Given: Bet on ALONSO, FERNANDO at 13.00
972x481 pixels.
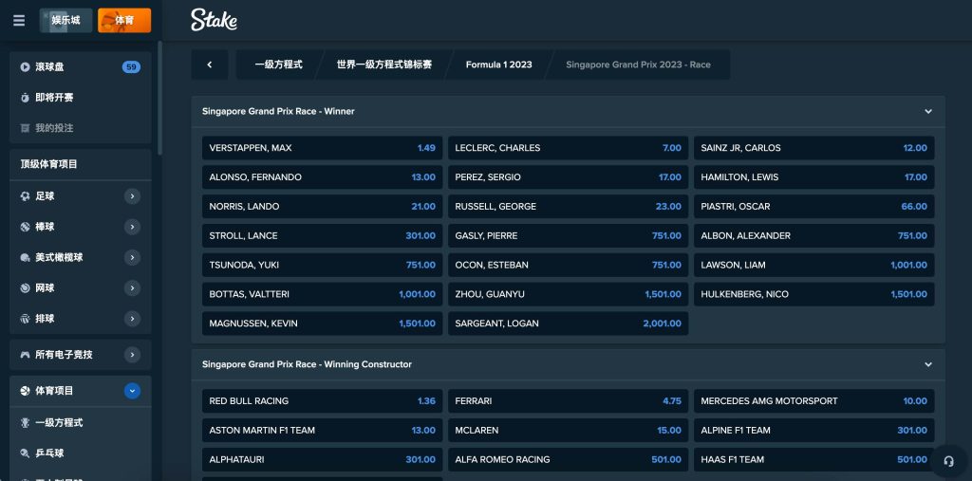Looking at the screenshot, I should [323, 177].
